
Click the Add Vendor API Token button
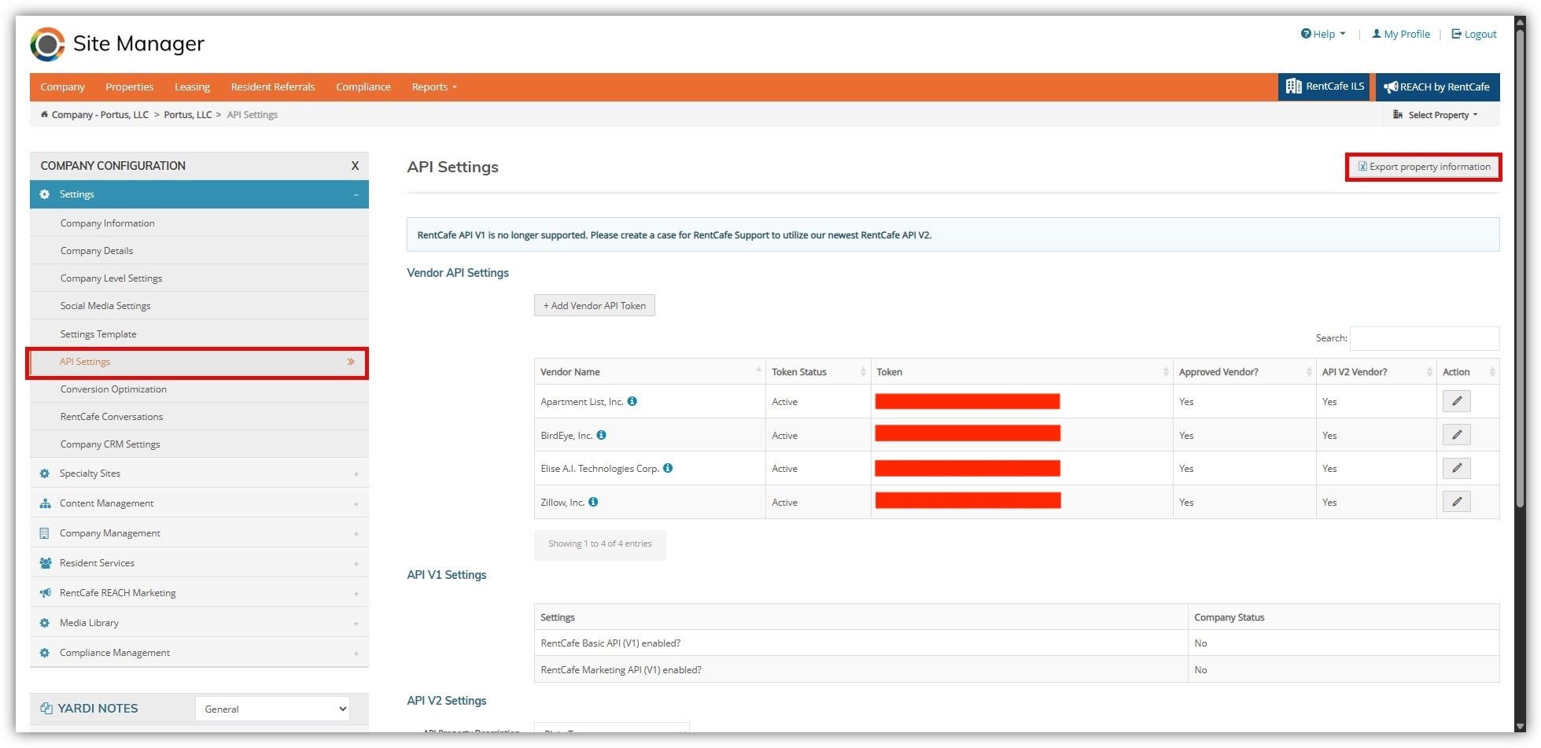pyautogui.click(x=595, y=305)
